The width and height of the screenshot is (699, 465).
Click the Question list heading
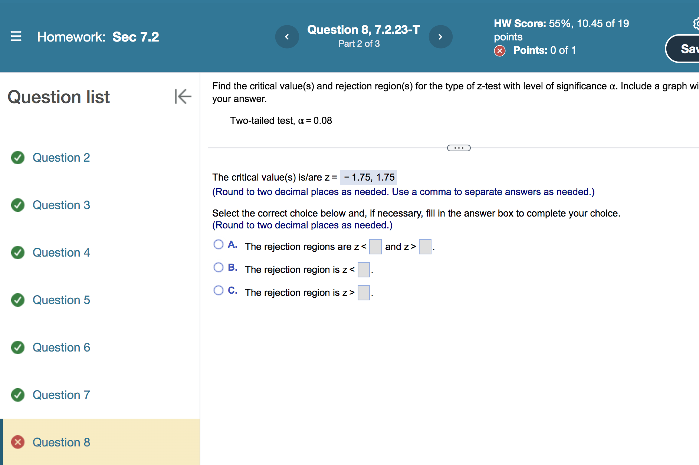59,97
